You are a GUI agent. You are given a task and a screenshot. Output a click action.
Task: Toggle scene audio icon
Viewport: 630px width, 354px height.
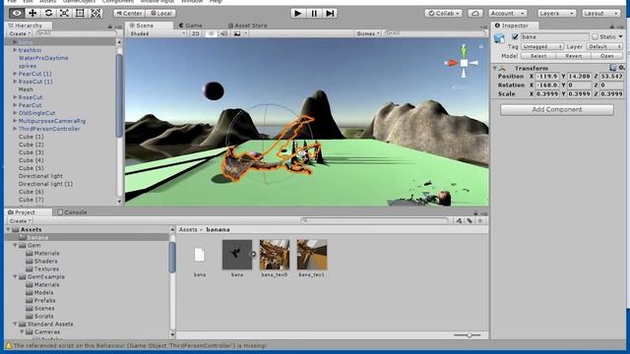(223, 33)
